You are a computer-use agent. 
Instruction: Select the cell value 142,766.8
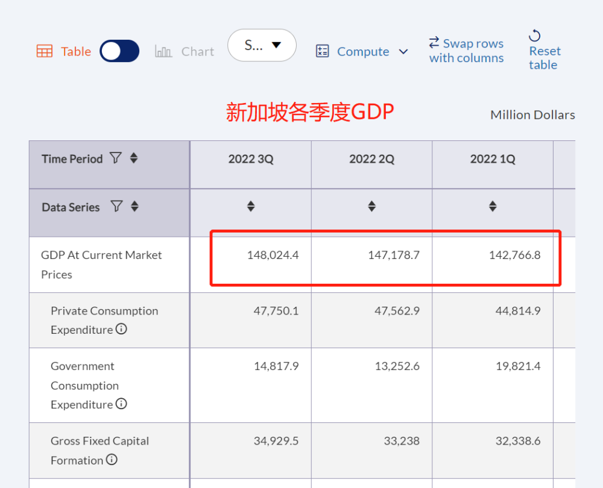pos(514,255)
